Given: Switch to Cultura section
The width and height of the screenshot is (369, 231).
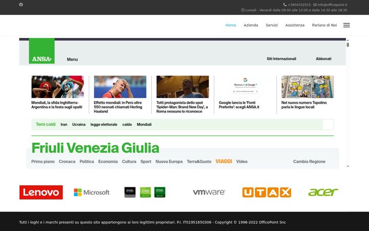Looking at the screenshot, I should [129, 162].
